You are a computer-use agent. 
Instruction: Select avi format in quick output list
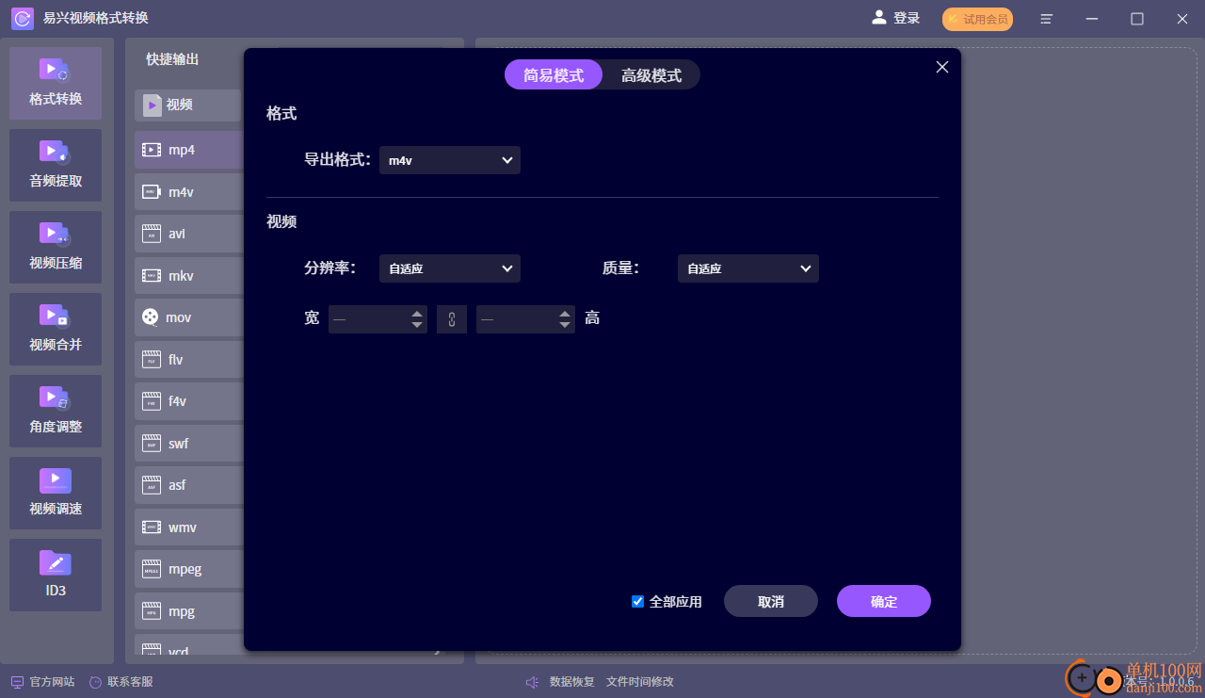(x=188, y=234)
